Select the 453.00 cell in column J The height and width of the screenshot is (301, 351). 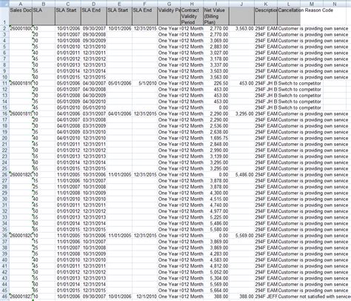241,83
